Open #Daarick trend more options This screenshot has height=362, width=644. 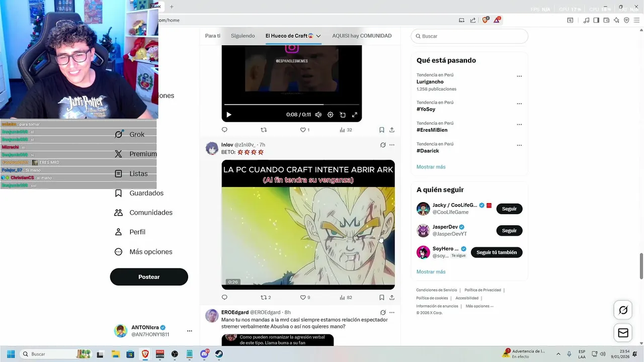click(519, 145)
